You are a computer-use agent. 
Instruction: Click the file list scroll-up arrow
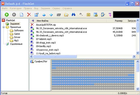(x=138, y=21)
